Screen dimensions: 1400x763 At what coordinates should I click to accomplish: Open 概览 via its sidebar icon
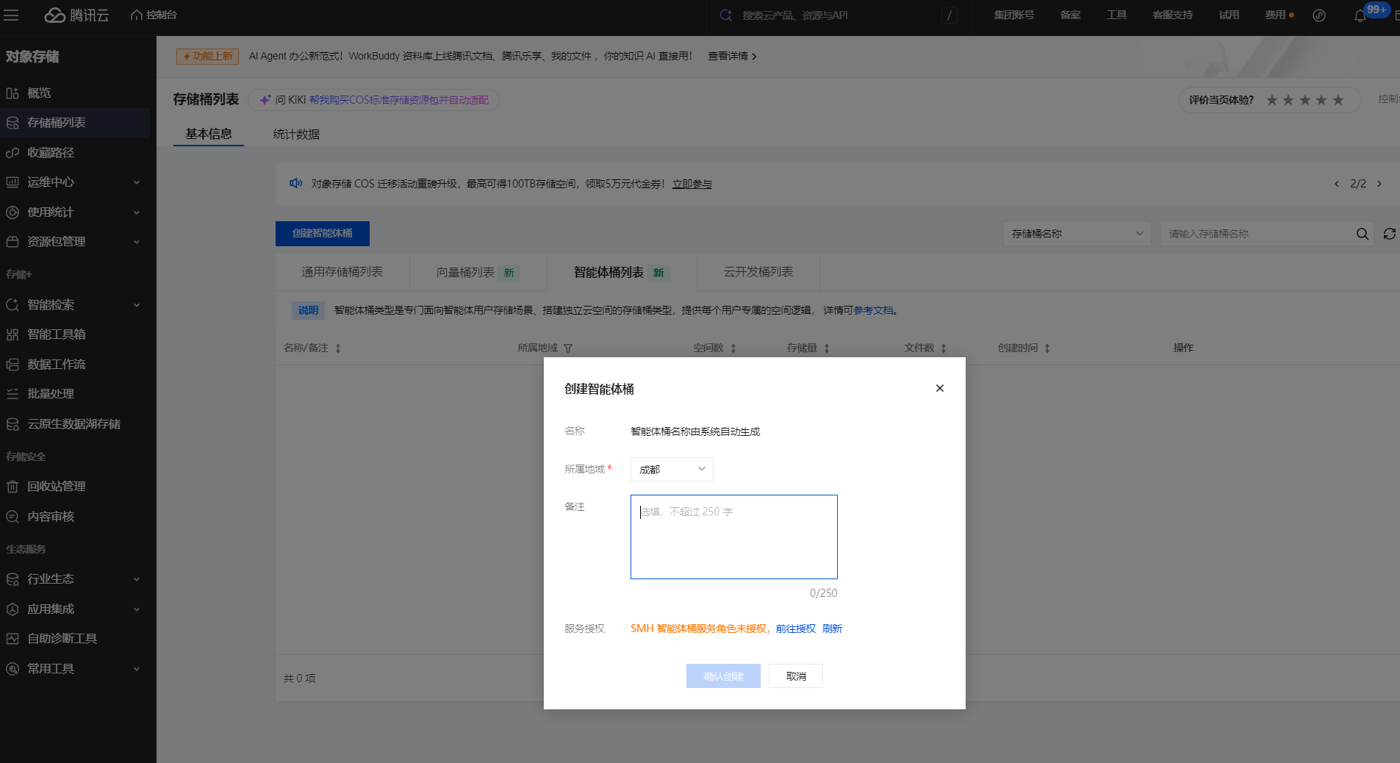[12, 93]
